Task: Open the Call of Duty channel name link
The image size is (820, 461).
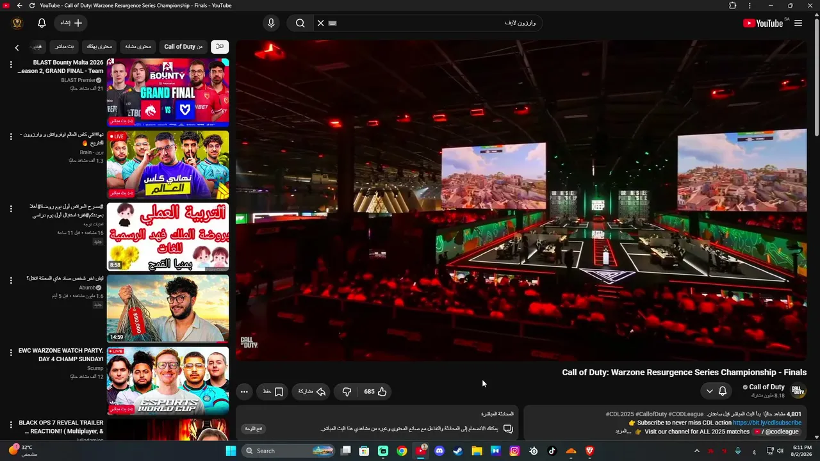Action: pyautogui.click(x=767, y=387)
